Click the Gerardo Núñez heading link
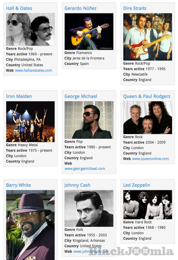 point(80,8)
